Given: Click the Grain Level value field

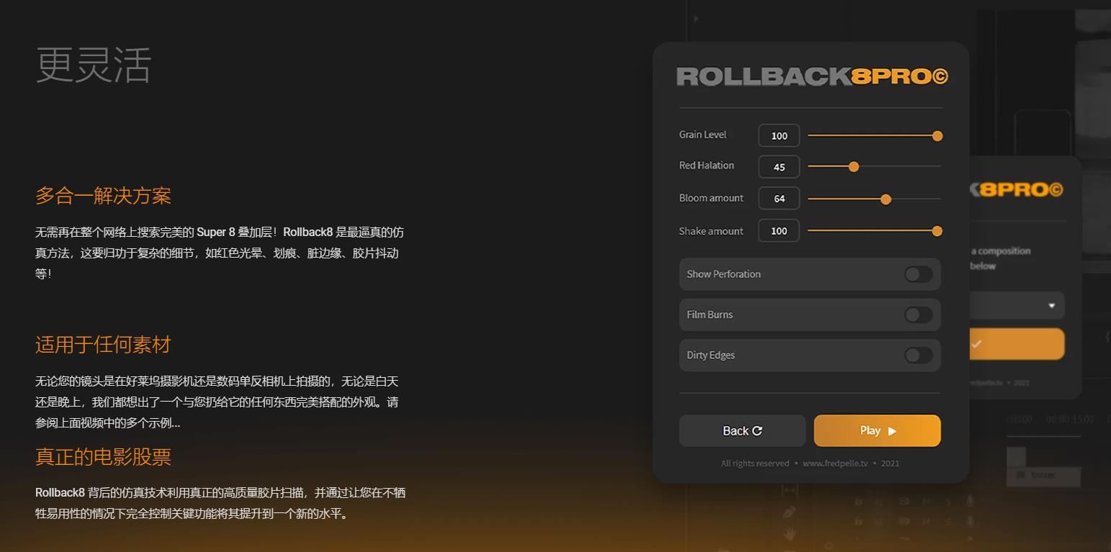Looking at the screenshot, I should [x=779, y=135].
